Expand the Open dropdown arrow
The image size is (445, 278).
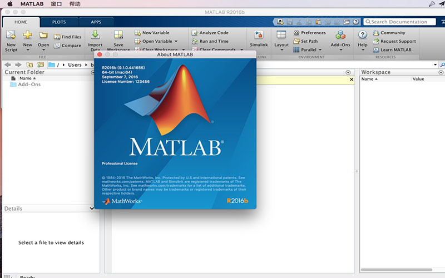click(43, 50)
